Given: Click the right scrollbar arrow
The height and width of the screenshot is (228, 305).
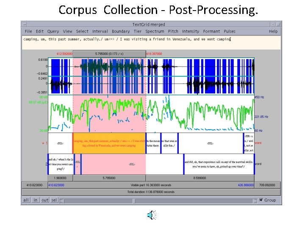Looking at the screenshot, I should point(255,201).
